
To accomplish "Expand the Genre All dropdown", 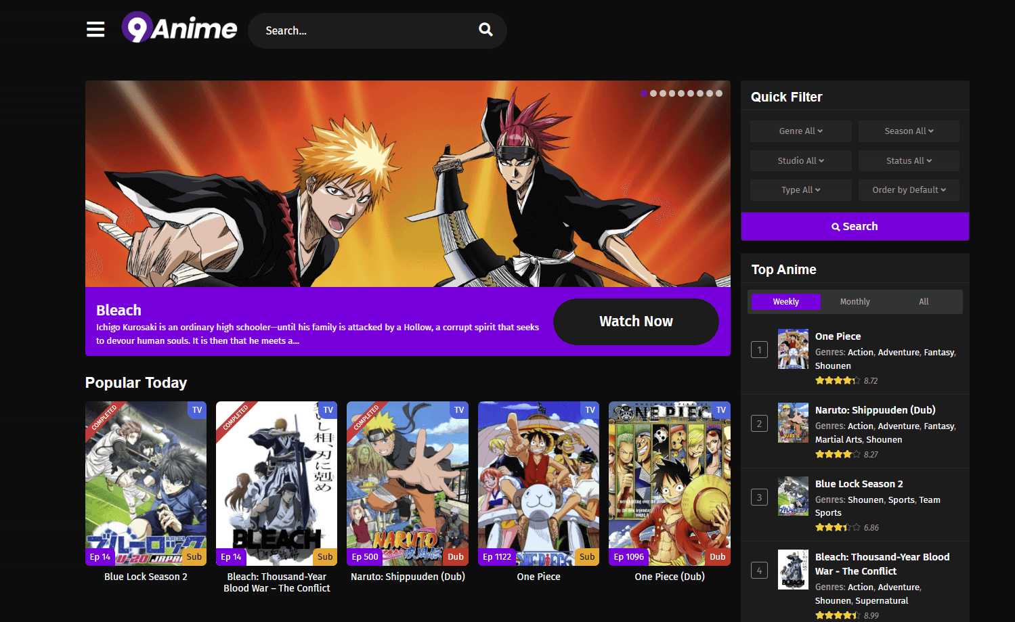I will (x=800, y=131).
